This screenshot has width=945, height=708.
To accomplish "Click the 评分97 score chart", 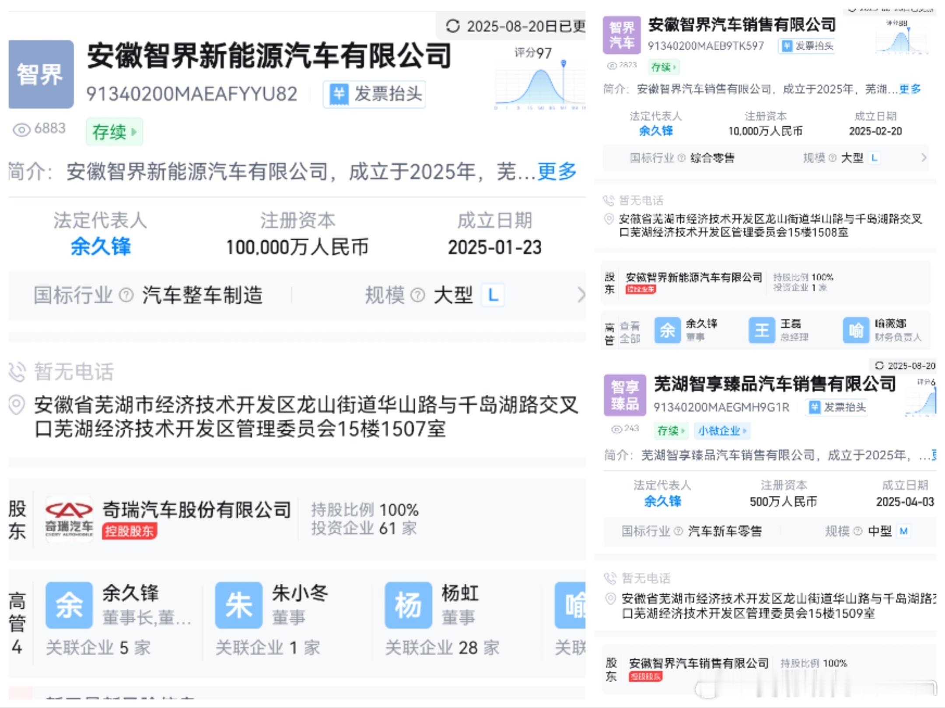I will 540,79.
